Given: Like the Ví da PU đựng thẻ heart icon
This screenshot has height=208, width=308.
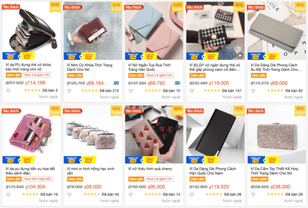Looking at the screenshot, I should coord(8,90).
